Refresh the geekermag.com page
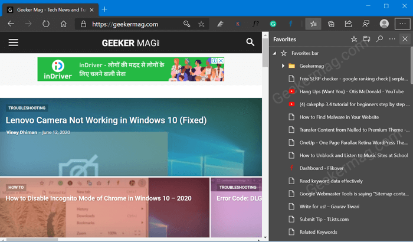The width and height of the screenshot is (413, 242). 46,24
